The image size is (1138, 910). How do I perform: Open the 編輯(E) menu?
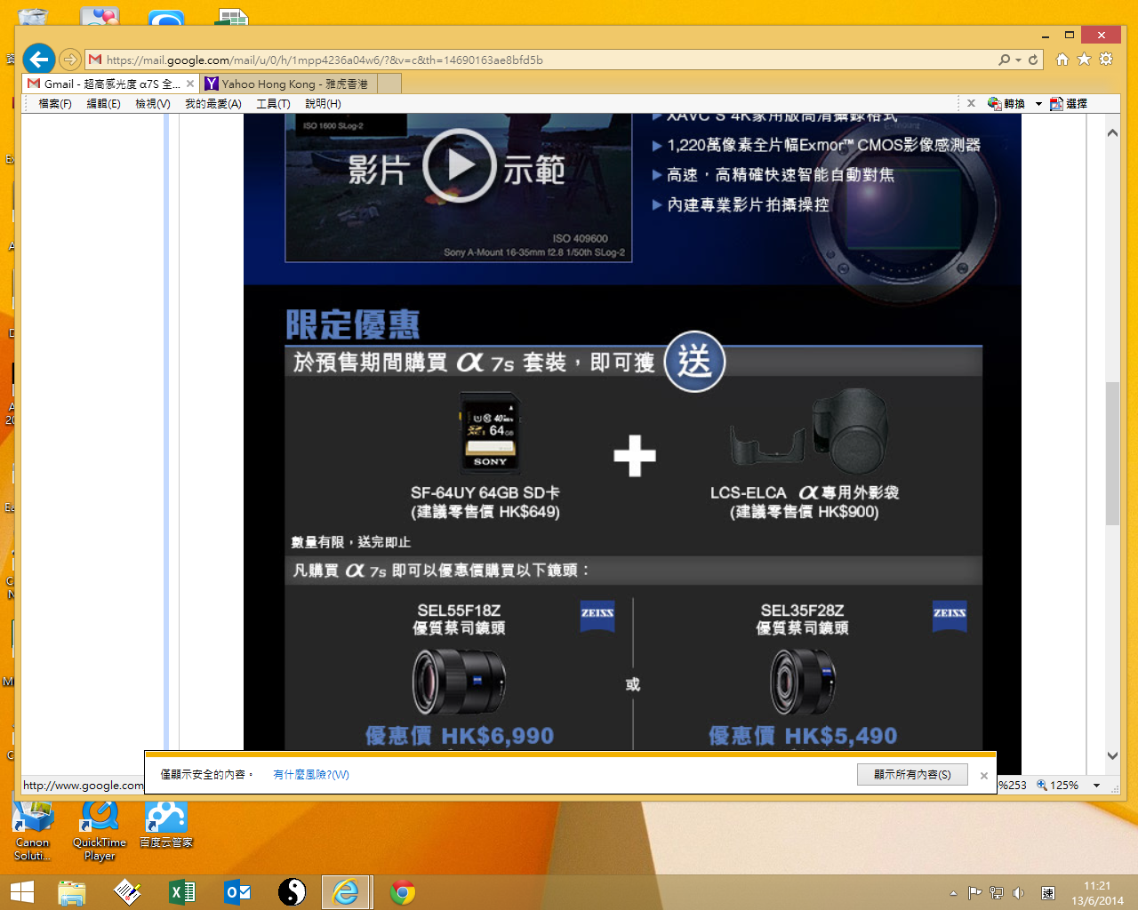(103, 104)
